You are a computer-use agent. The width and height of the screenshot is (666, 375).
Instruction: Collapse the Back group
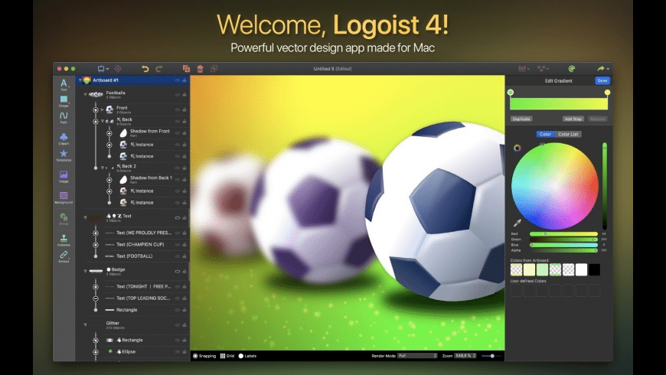pos(103,121)
